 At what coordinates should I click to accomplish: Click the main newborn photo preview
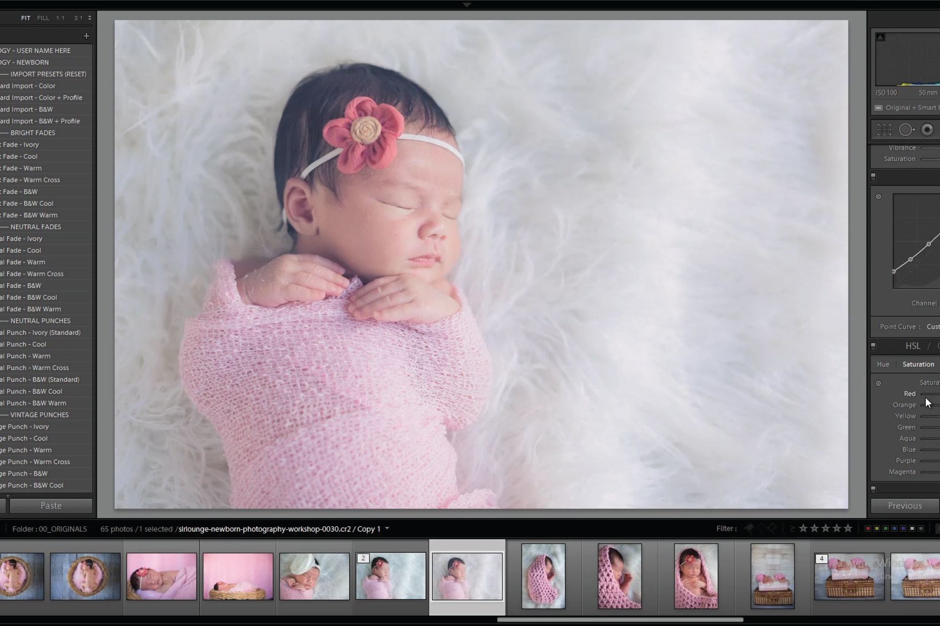click(481, 264)
